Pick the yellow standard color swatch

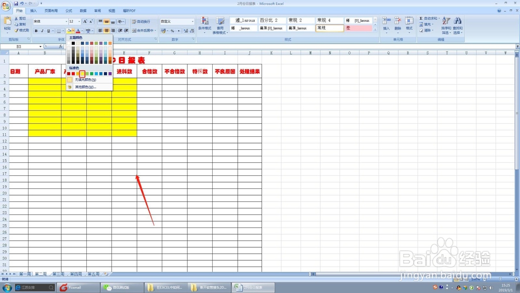[x=83, y=74]
